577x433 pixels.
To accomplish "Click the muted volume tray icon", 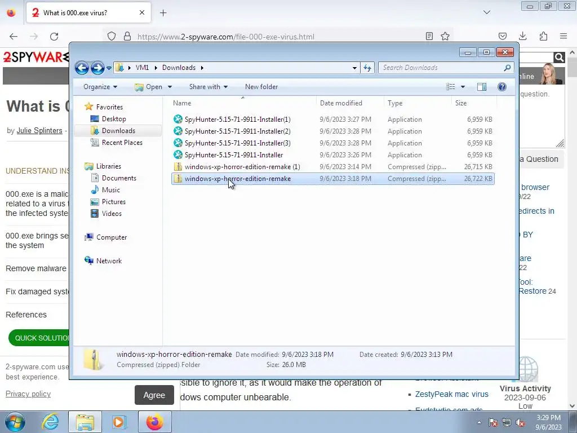I will [520, 422].
